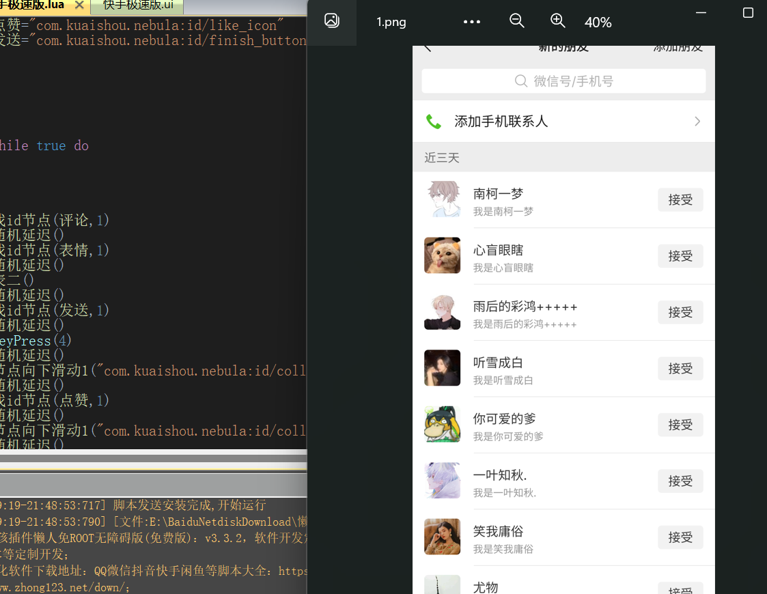Click the 微信号/手机号 search input field
The width and height of the screenshot is (767, 594).
[581, 81]
